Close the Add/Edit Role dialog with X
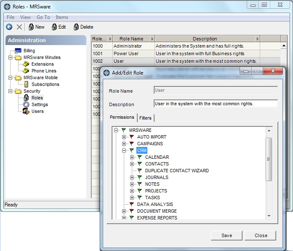293x251 pixels. [273, 71]
